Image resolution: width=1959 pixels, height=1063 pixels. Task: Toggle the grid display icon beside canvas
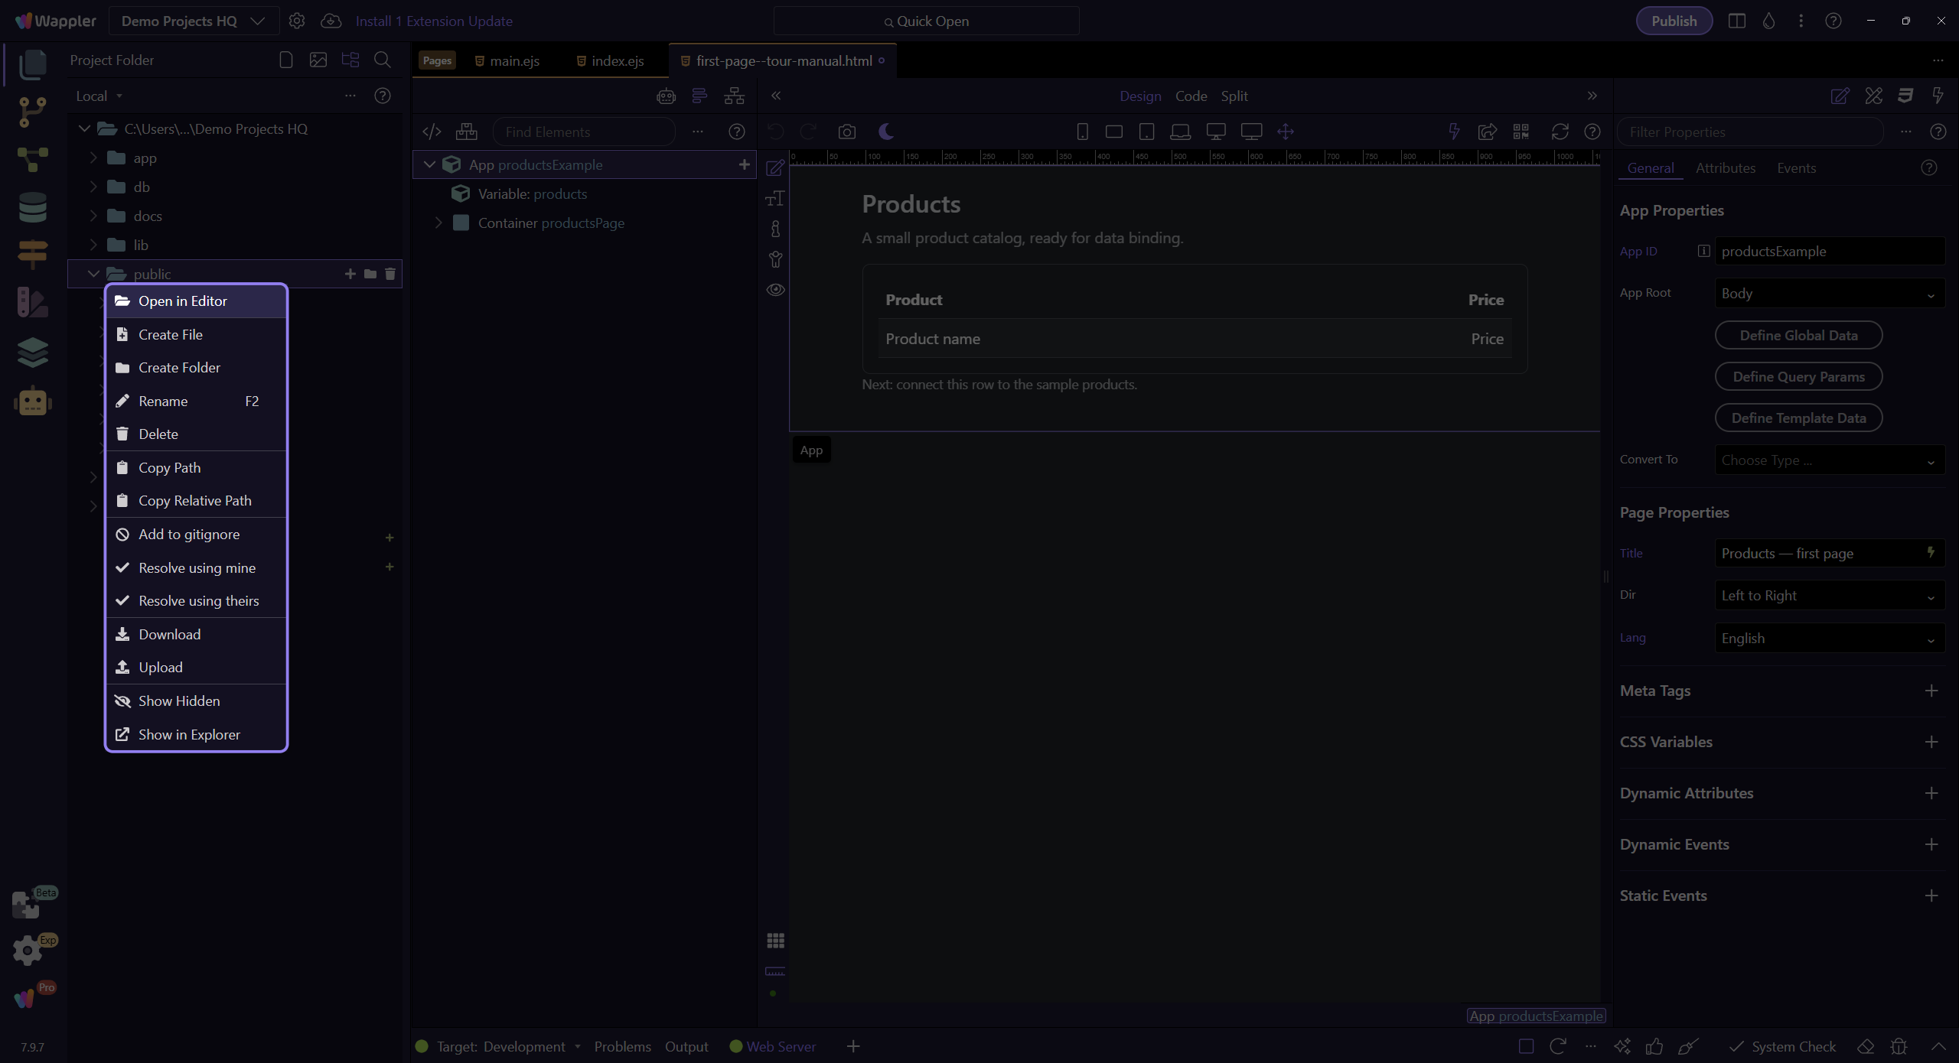coord(775,941)
